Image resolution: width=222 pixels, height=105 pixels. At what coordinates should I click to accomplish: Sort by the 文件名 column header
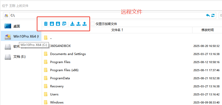(117, 30)
